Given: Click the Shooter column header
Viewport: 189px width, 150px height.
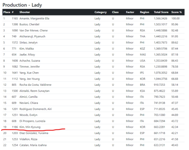Looking at the screenshot, I should tap(25, 12).
